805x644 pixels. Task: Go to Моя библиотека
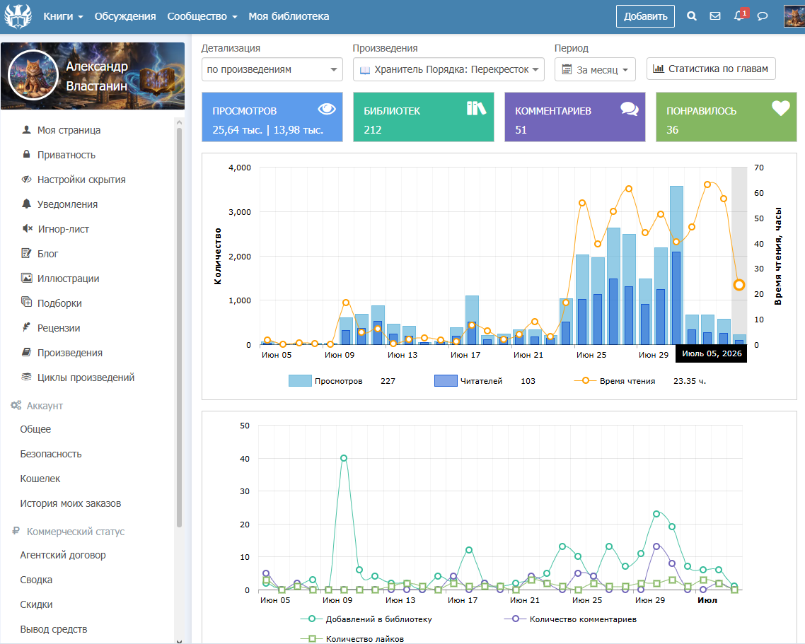tap(289, 16)
